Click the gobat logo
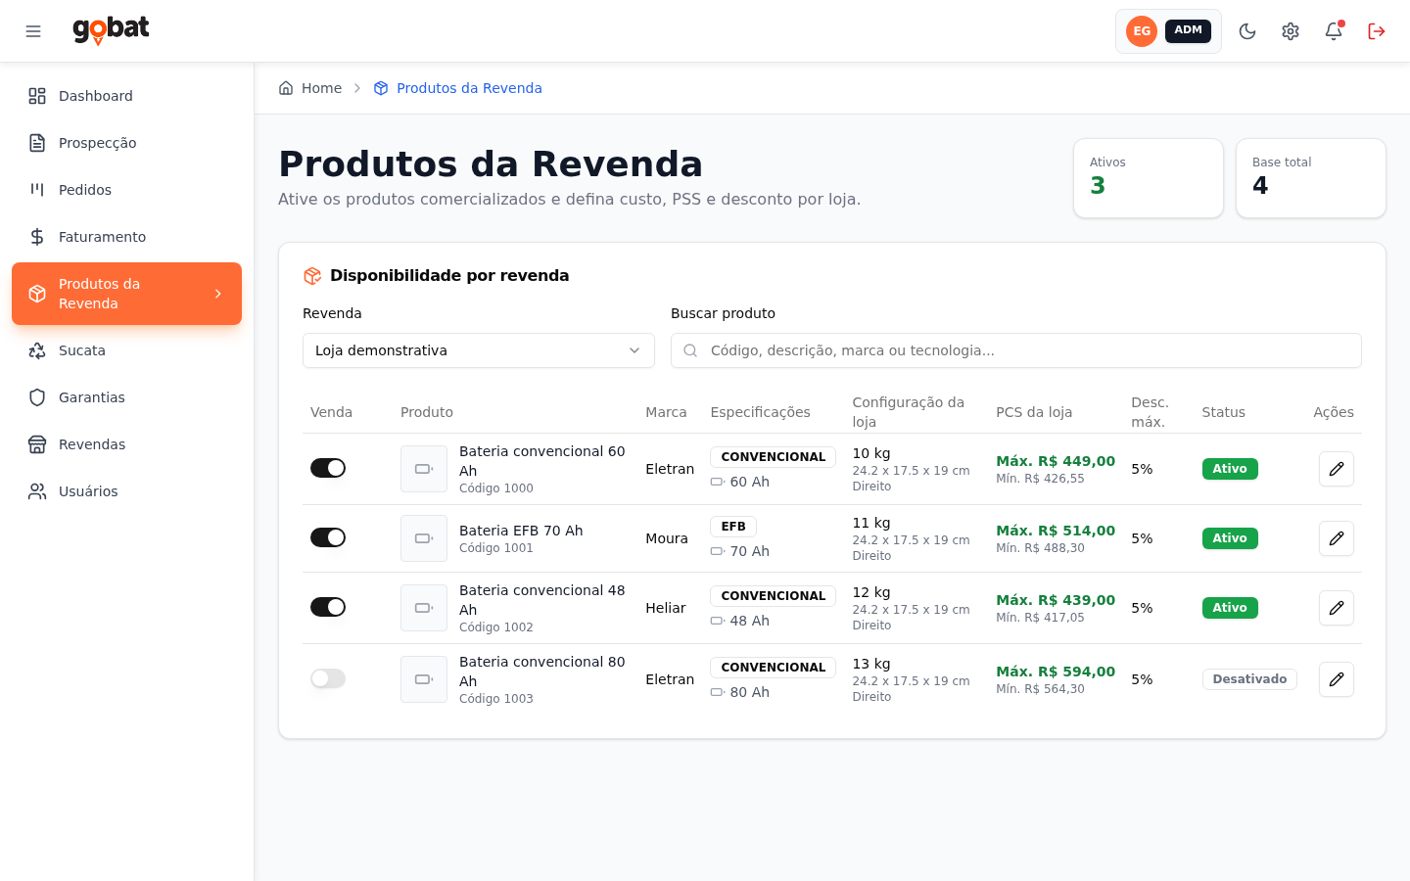 pyautogui.click(x=111, y=30)
